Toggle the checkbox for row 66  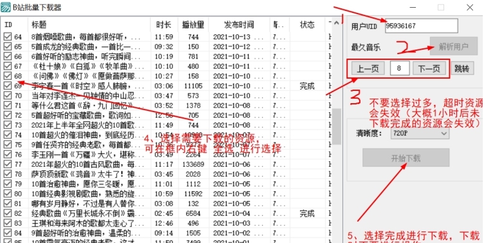(x=8, y=57)
